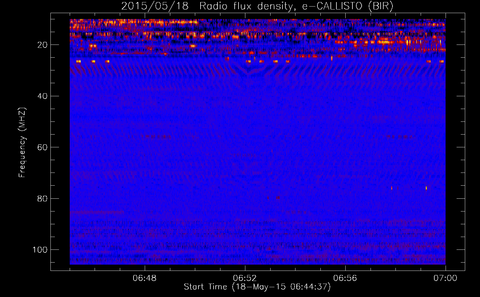480x297 pixels.
Task: Click the 'Frequency (MHZ)' axis label
Action: [22, 143]
